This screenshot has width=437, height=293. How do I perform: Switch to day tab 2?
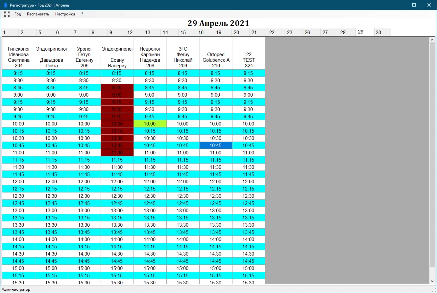[27, 33]
